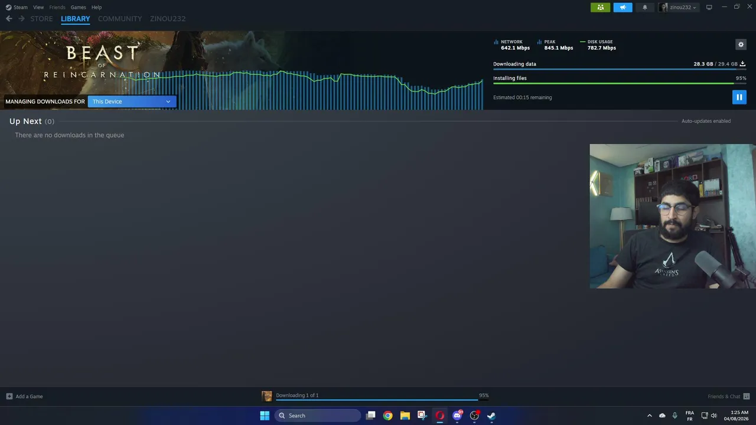This screenshot has height=425, width=756.
Task: Open Task View on the taskbar
Action: click(370, 416)
